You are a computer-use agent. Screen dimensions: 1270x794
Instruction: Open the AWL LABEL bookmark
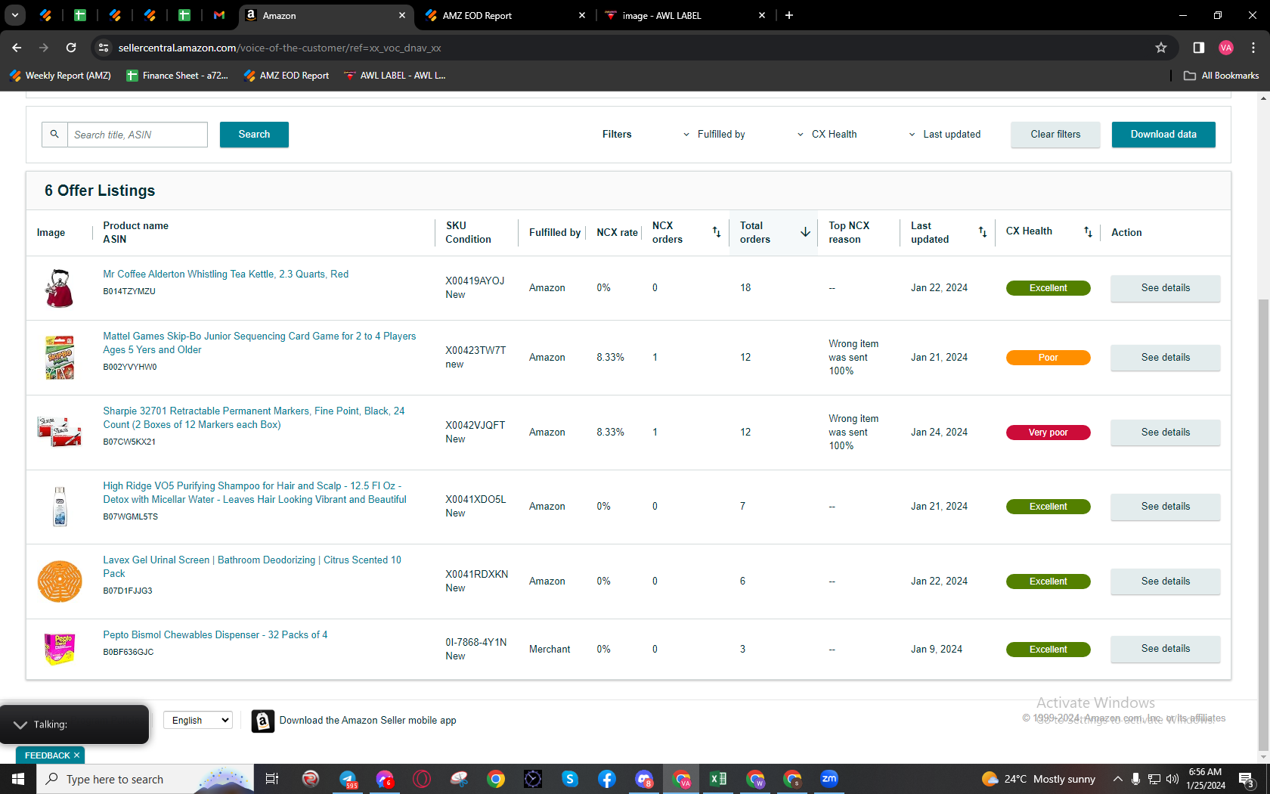pos(395,76)
